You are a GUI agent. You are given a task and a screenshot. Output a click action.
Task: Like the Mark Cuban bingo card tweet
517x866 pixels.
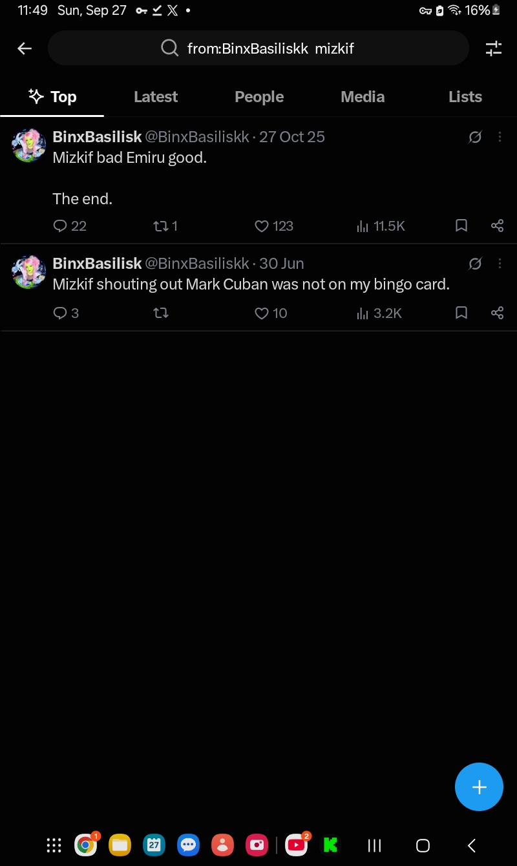pyautogui.click(x=271, y=313)
